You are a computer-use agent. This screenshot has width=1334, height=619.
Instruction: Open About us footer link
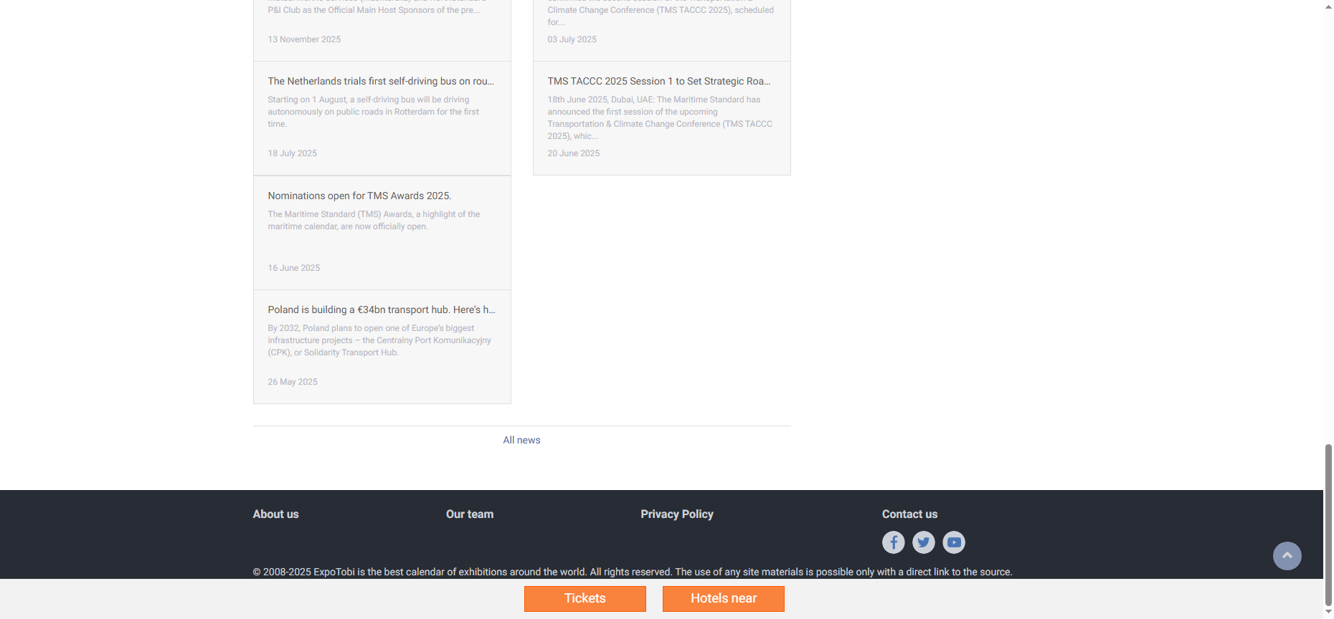pyautogui.click(x=275, y=514)
